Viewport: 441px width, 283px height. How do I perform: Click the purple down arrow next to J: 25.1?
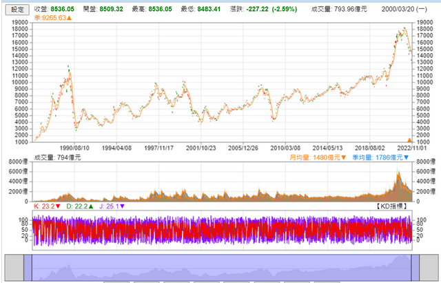pos(122,206)
